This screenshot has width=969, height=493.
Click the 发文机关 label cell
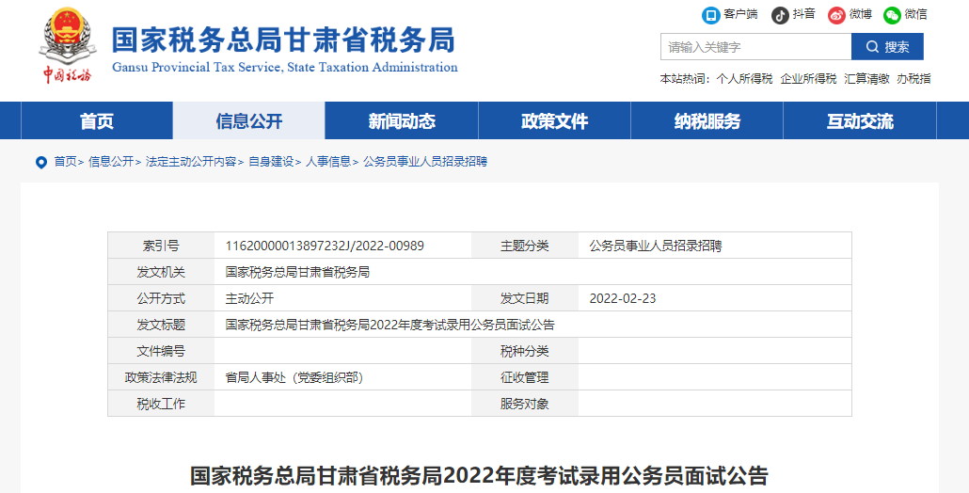coord(161,272)
